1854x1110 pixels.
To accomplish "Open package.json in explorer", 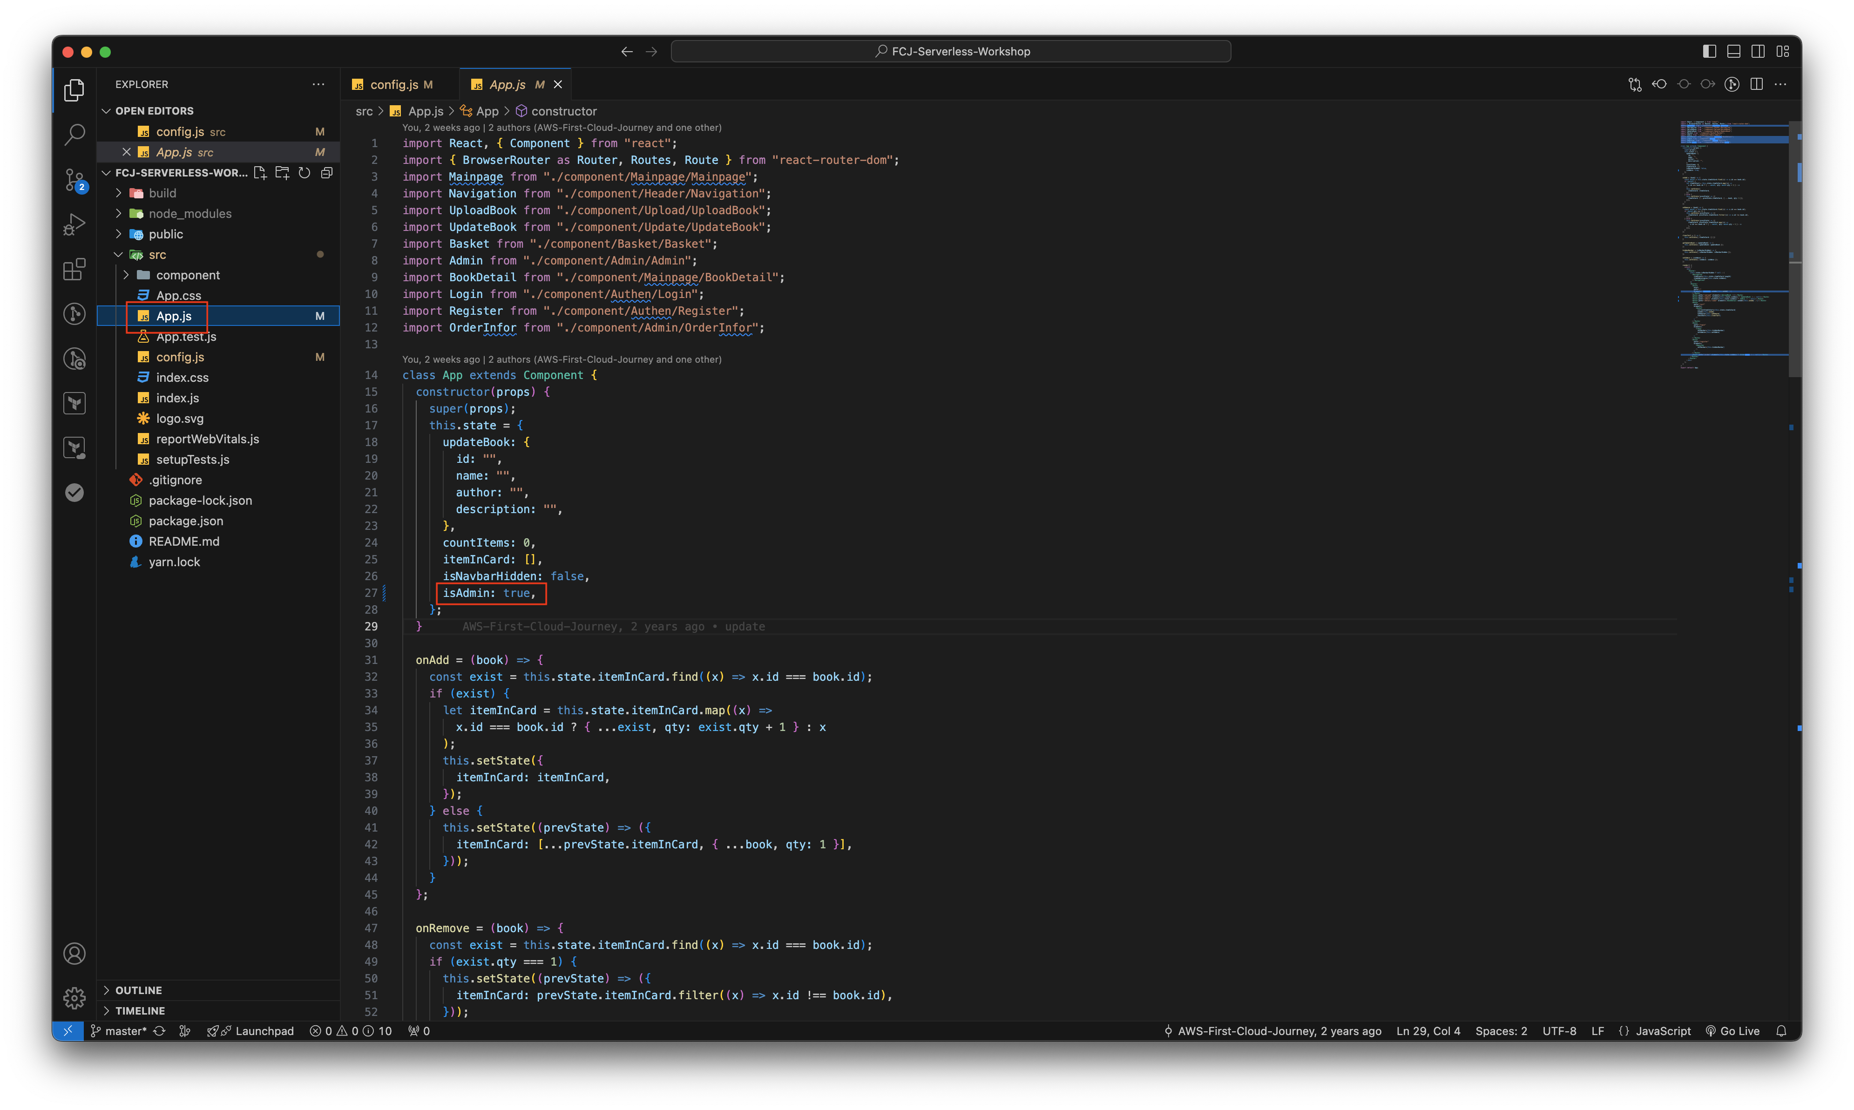I will (218, 521).
